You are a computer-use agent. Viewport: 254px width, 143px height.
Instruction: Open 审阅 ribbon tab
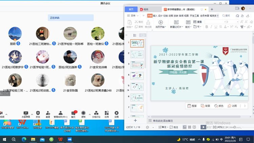pyautogui.click(x=181, y=16)
